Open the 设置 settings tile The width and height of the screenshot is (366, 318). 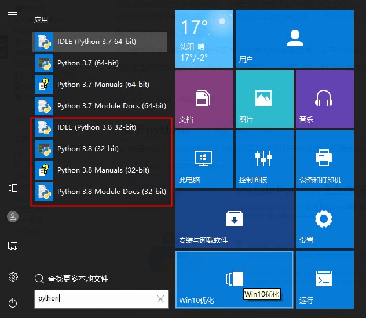[325, 220]
